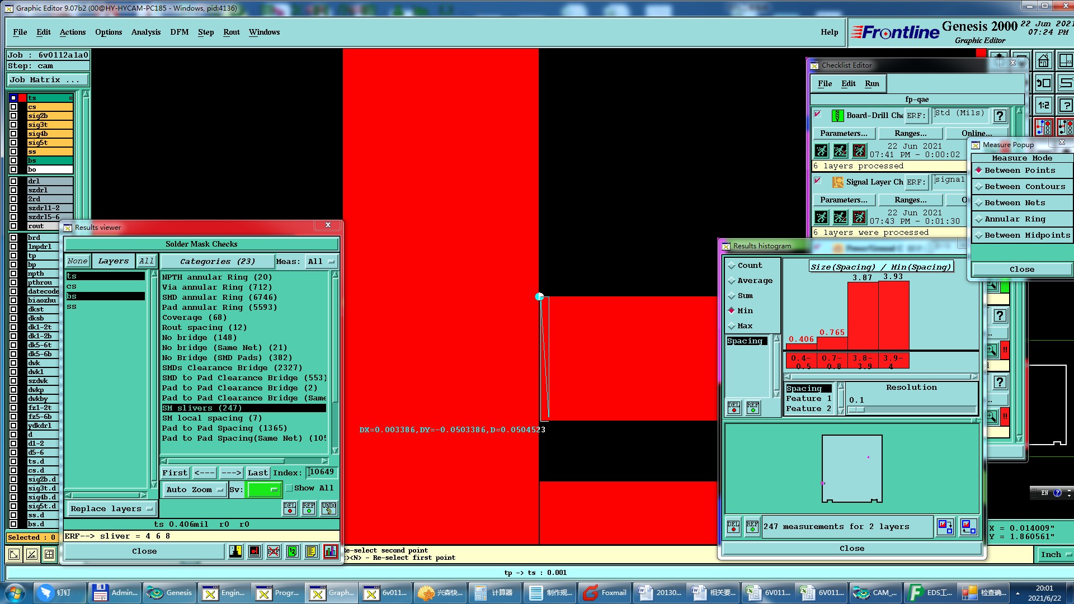
Task: Click the Home view icon in right toolbar
Action: pyautogui.click(x=1043, y=60)
